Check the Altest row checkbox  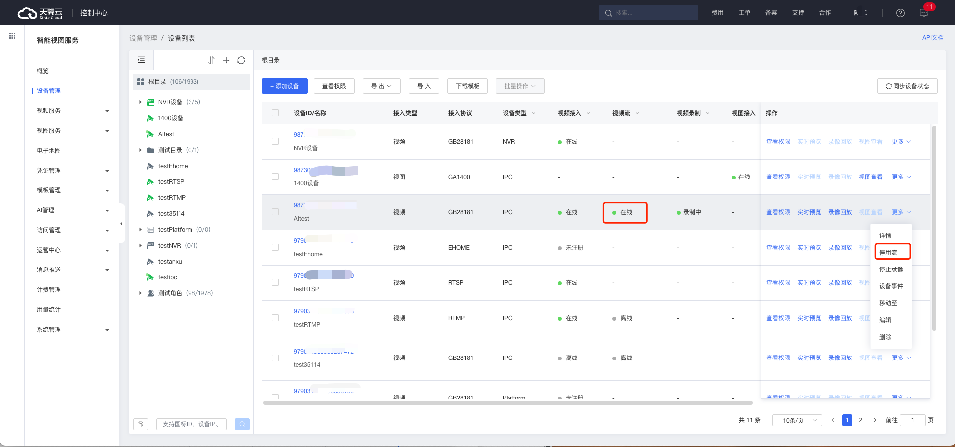tap(275, 212)
